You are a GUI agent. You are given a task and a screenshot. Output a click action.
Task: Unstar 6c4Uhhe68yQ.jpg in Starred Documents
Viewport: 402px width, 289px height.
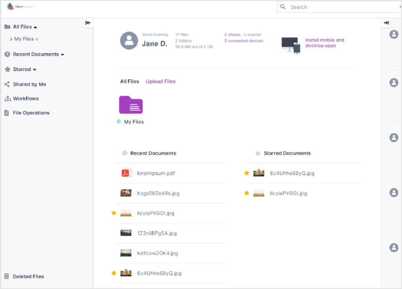pyautogui.click(x=247, y=173)
